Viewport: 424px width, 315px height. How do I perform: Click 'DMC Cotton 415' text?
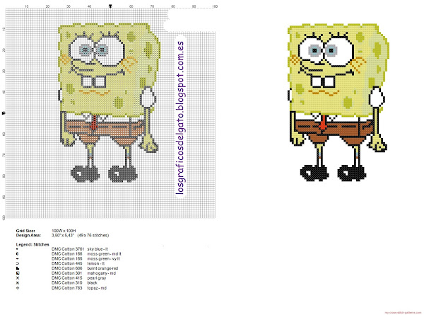[67, 278]
